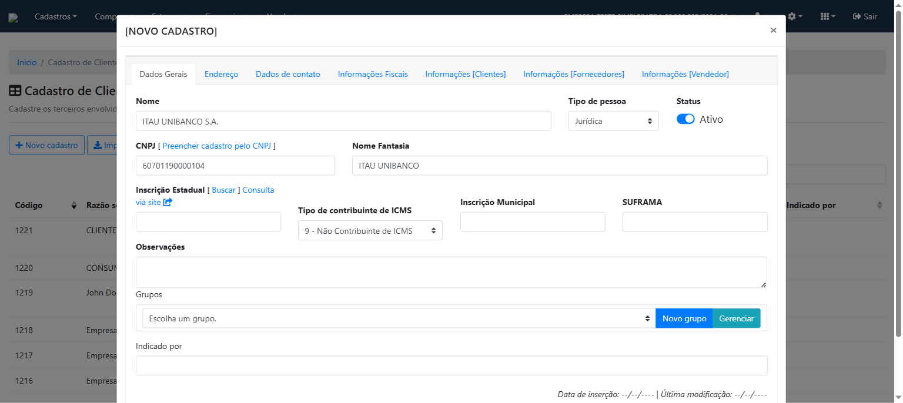Viewport: 903px width, 403px height.
Task: Sort by Código column arrows
Action: click(74, 205)
